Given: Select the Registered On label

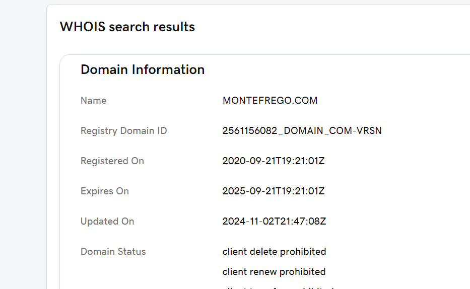Looking at the screenshot, I should tap(112, 161).
